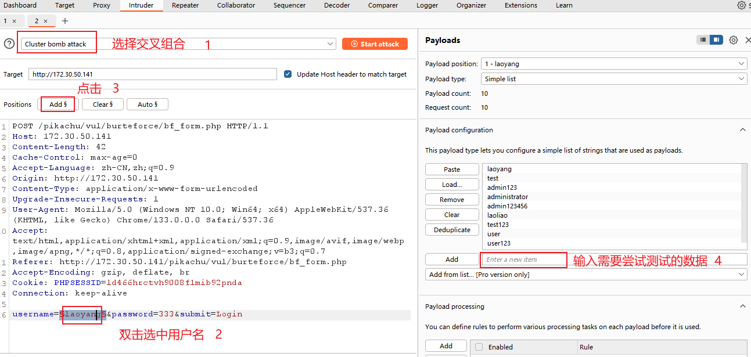Collapse the Payload processing section
The width and height of the screenshot is (751, 357).
742,306
